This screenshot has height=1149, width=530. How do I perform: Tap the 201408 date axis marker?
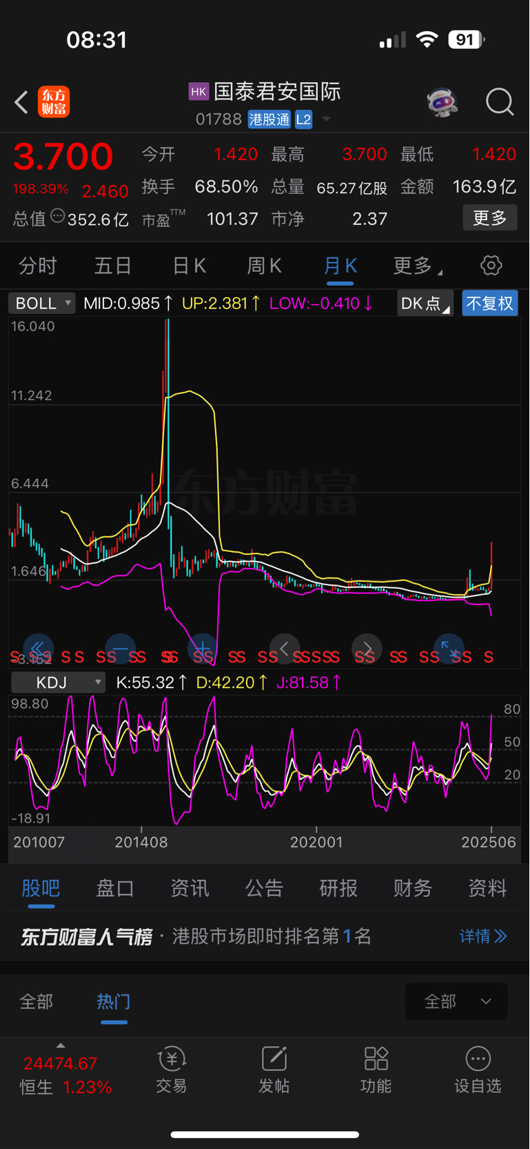(141, 842)
